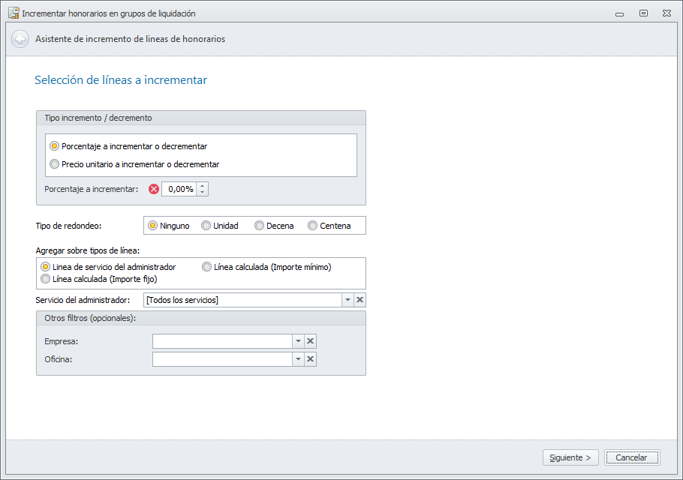This screenshot has width=683, height=480.
Task: Choose Centena rounding option
Action: [x=313, y=226]
